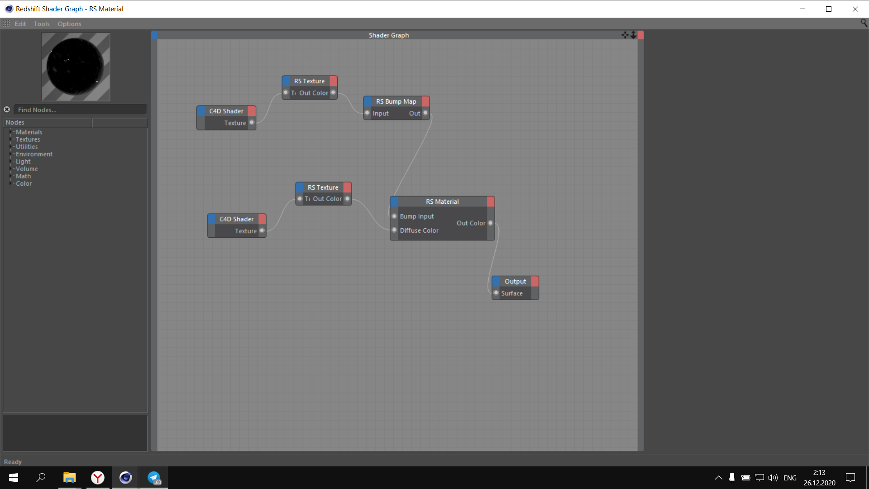Expand the Environment node category
This screenshot has height=489, width=869.
coord(10,154)
